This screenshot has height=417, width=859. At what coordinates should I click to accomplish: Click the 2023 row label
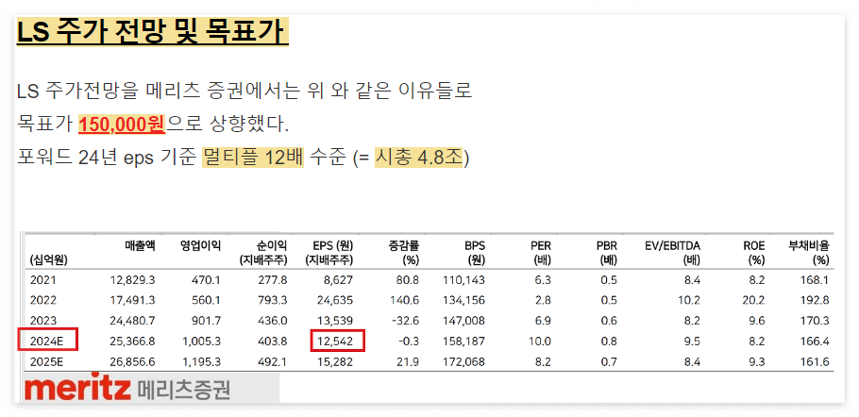tap(43, 321)
